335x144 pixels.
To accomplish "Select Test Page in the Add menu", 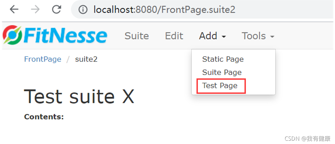I will coord(220,85).
